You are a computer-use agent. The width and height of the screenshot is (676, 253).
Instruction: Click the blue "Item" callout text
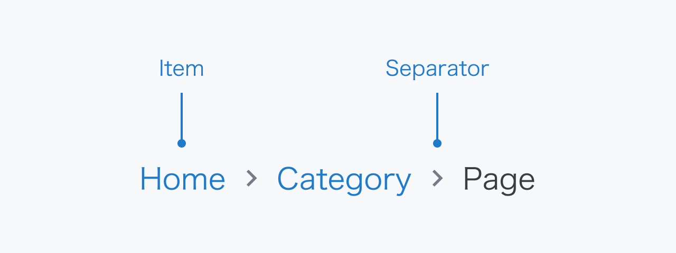pos(181,69)
